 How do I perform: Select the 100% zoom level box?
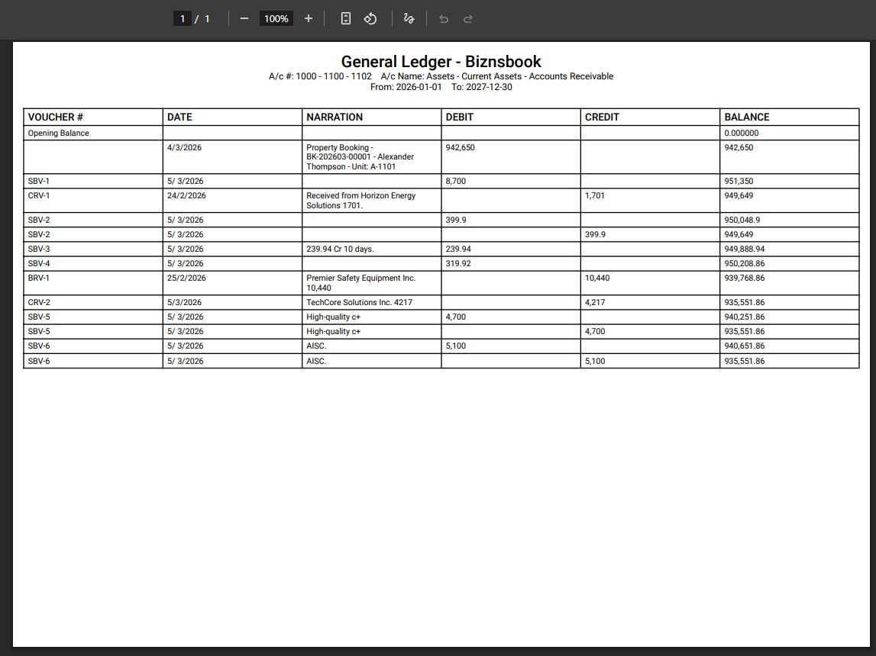[276, 18]
